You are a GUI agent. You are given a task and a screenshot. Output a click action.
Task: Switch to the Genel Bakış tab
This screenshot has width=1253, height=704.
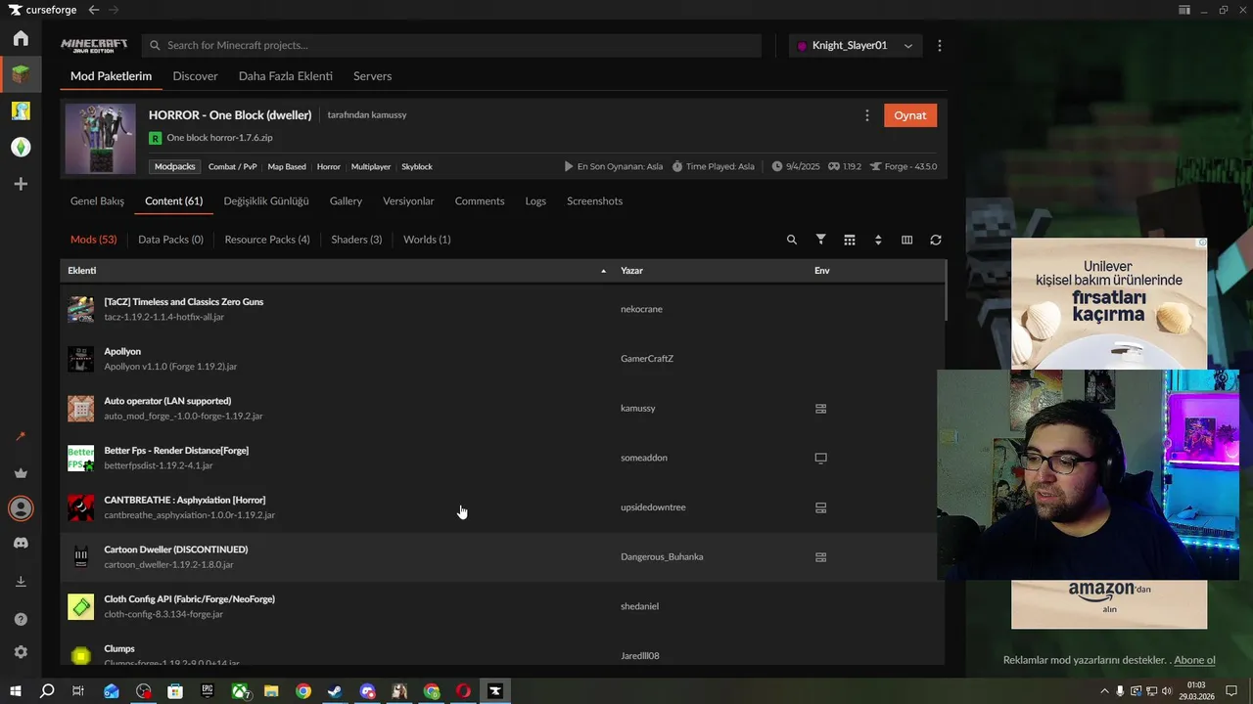(x=97, y=201)
